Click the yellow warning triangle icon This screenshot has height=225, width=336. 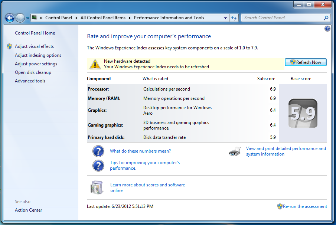click(95, 64)
